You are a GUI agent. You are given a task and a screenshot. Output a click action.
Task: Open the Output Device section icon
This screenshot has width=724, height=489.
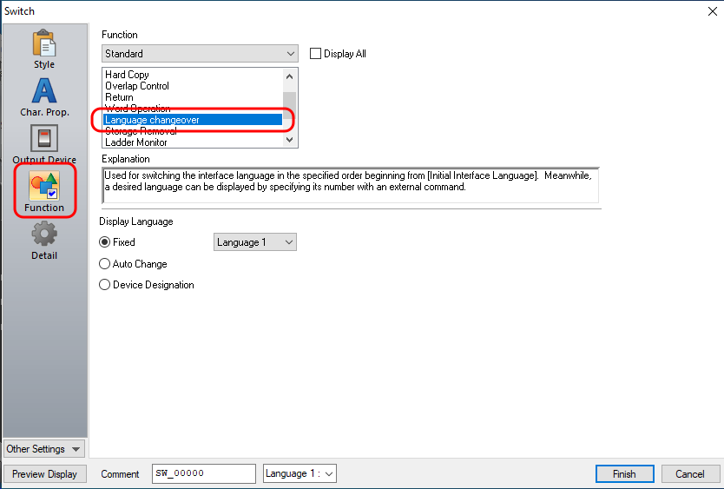43,140
